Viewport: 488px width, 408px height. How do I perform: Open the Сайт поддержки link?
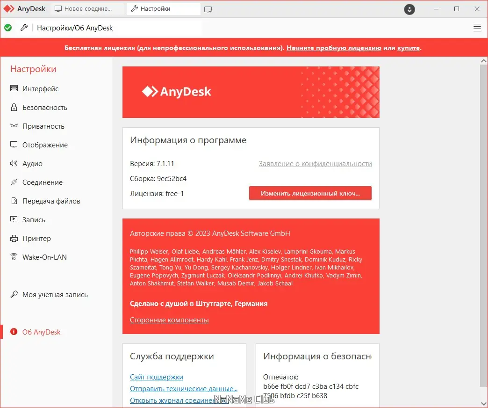[157, 377]
